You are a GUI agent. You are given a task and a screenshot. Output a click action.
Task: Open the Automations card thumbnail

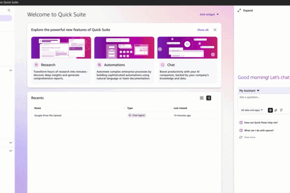coord(124,48)
